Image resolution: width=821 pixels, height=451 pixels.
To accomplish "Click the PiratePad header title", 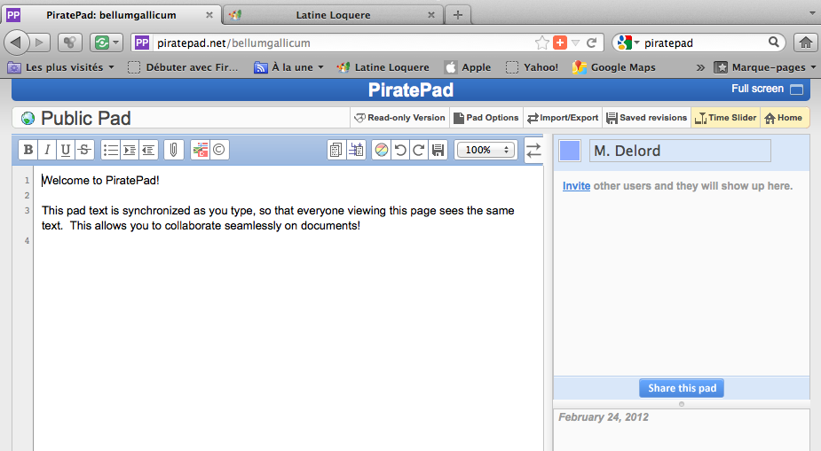I will tap(410, 89).
